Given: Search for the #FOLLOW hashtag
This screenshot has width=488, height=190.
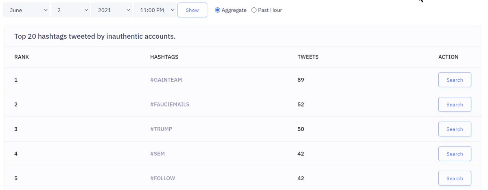Looking at the screenshot, I should (x=455, y=178).
